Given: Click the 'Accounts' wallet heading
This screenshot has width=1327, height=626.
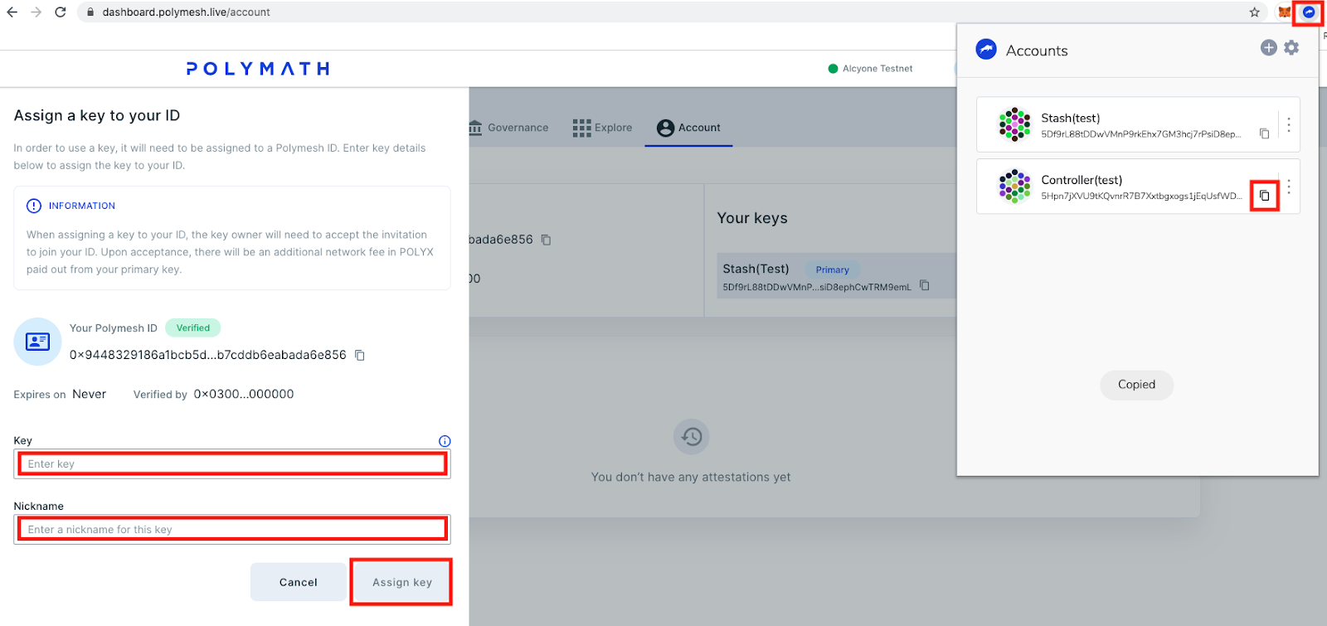Looking at the screenshot, I should (x=1037, y=51).
